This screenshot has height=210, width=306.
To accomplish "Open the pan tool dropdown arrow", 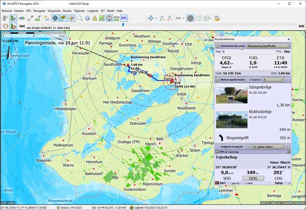I will pos(156,18).
